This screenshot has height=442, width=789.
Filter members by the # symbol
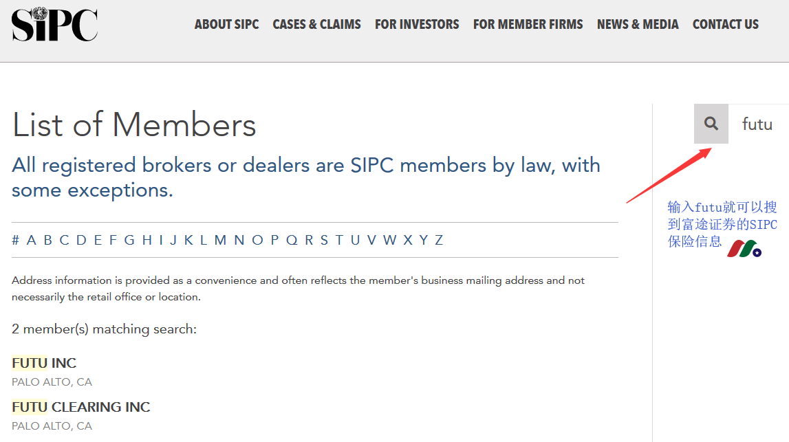point(16,241)
